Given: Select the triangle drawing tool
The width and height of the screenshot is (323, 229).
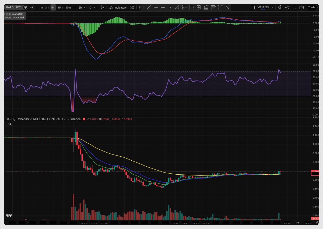Looking at the screenshot, I should point(227,8).
